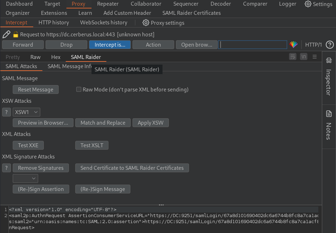Click the yellow padlock icon next to the request URL
Image resolution: width=336 pixels, height=233 pixels.
(x=16, y=35)
